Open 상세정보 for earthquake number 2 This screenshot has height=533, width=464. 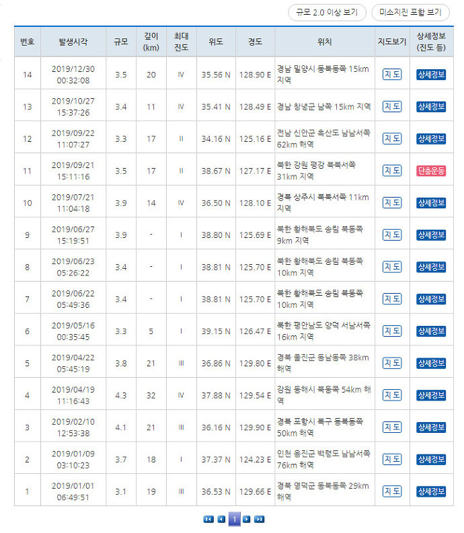tap(431, 459)
